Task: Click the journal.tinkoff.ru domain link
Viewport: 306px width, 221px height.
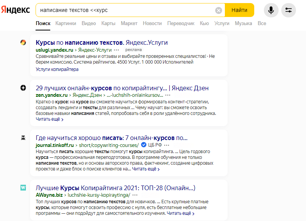Action: (x=54, y=145)
